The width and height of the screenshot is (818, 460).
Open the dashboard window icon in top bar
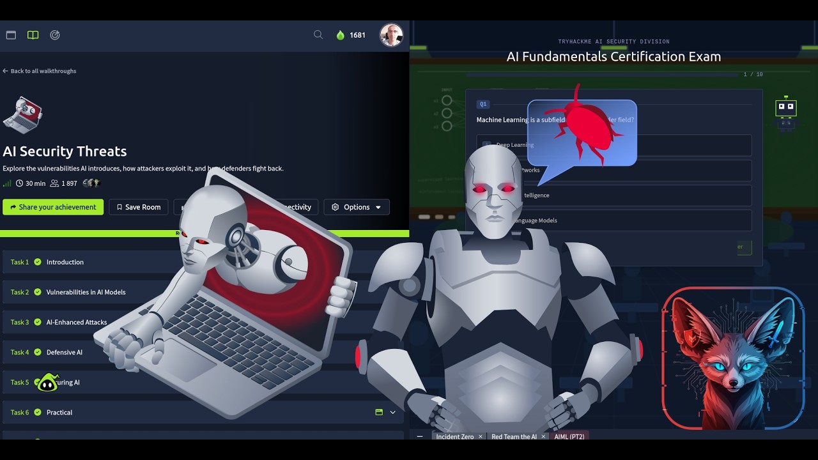pyautogui.click(x=11, y=35)
